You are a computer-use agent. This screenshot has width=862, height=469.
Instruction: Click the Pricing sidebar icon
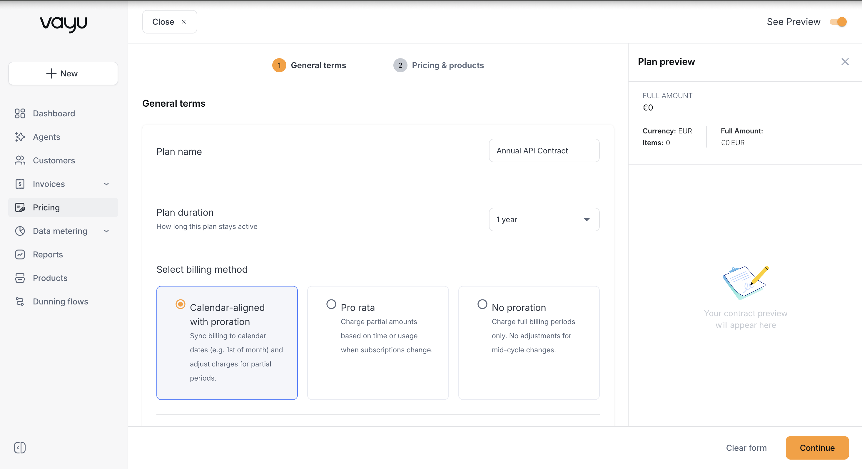point(20,207)
